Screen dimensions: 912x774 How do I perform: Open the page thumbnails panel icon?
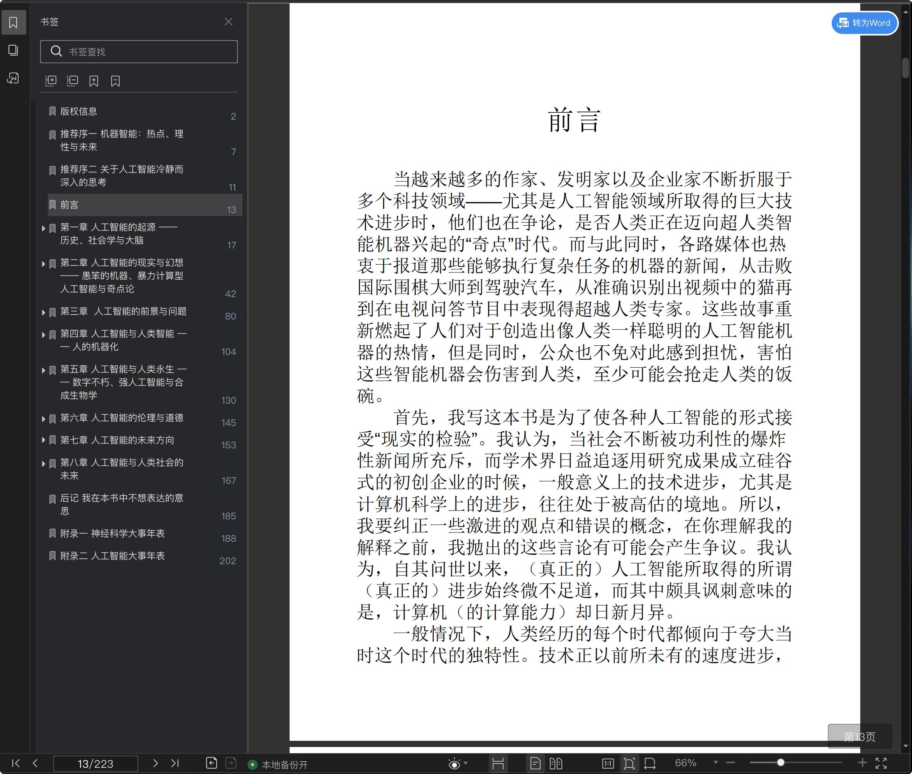[x=14, y=50]
